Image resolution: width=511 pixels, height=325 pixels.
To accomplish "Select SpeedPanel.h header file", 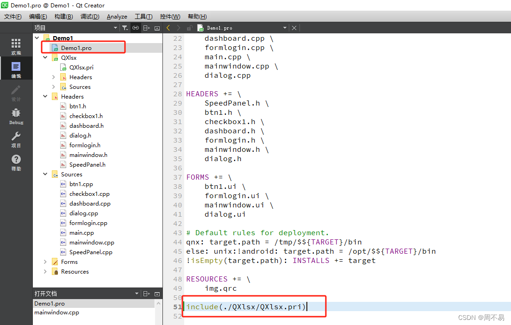I will 87,165.
